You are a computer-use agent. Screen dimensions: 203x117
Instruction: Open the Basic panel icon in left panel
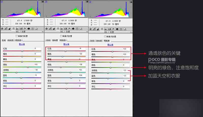click(x=2, y=29)
